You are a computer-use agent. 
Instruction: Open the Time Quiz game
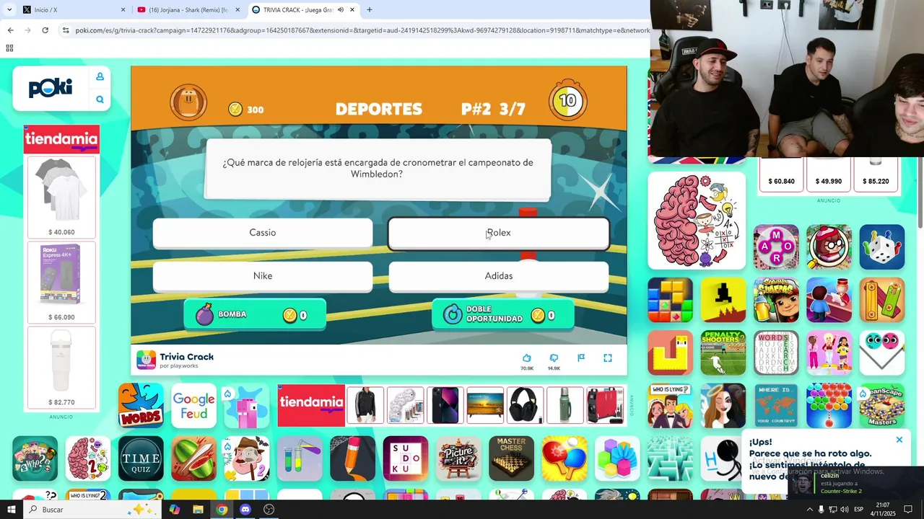click(x=141, y=458)
